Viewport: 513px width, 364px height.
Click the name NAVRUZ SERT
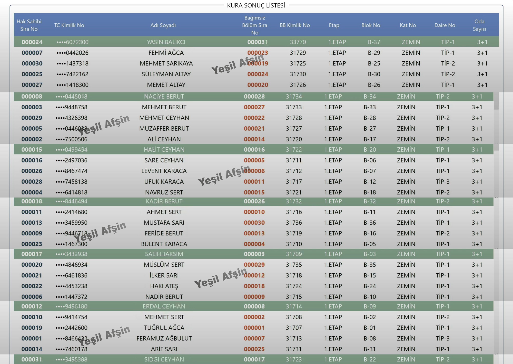[164, 192]
